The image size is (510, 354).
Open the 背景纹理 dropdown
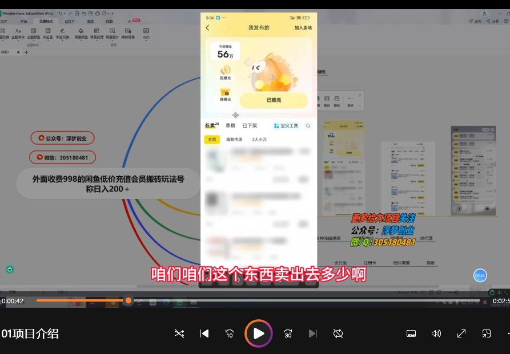point(97,33)
